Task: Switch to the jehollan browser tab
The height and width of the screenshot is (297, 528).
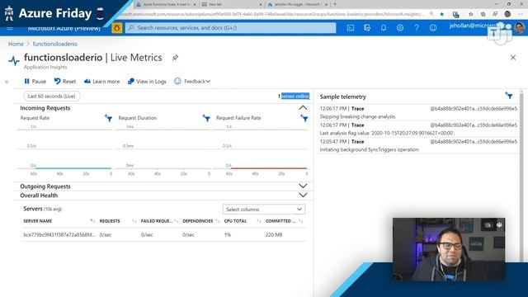Action: [297, 4]
